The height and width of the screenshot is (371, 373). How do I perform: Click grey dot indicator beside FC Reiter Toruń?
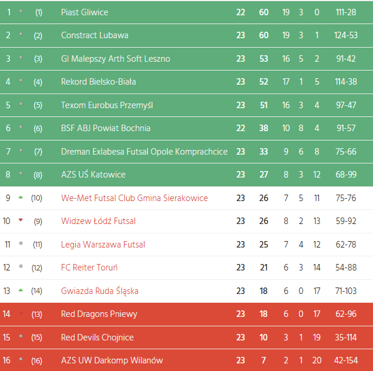[x=21, y=267]
